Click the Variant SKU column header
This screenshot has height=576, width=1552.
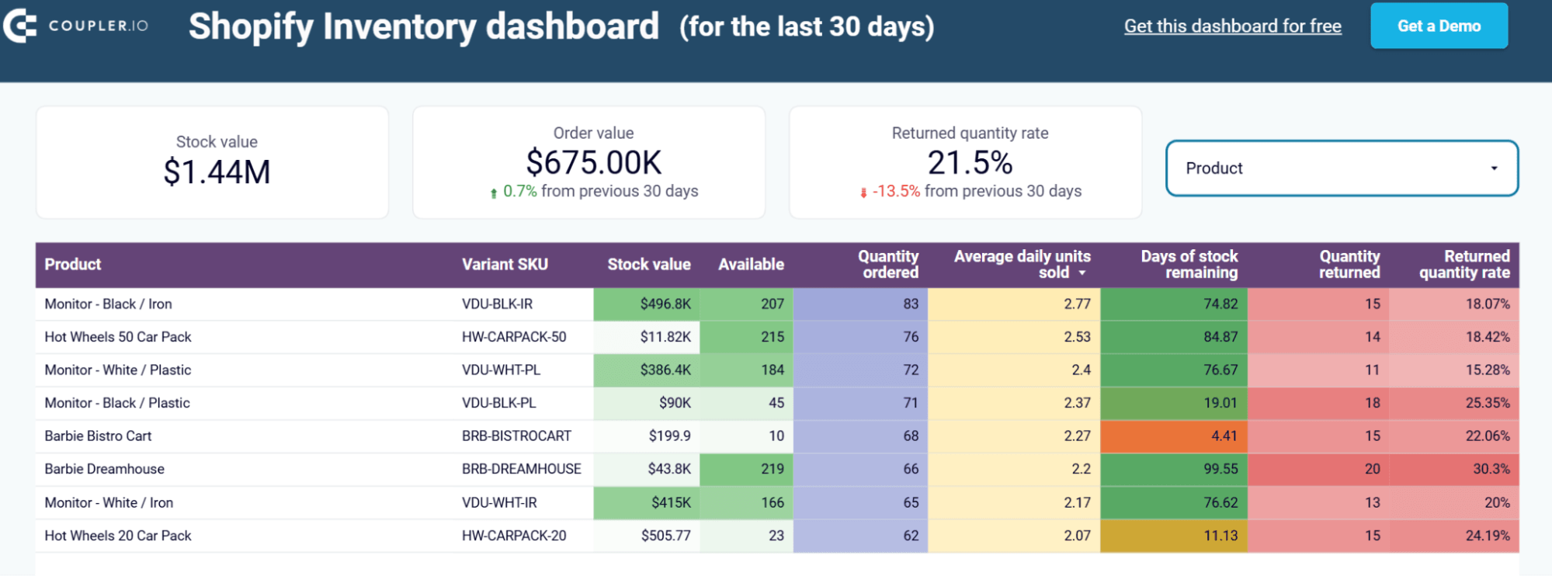tap(505, 264)
